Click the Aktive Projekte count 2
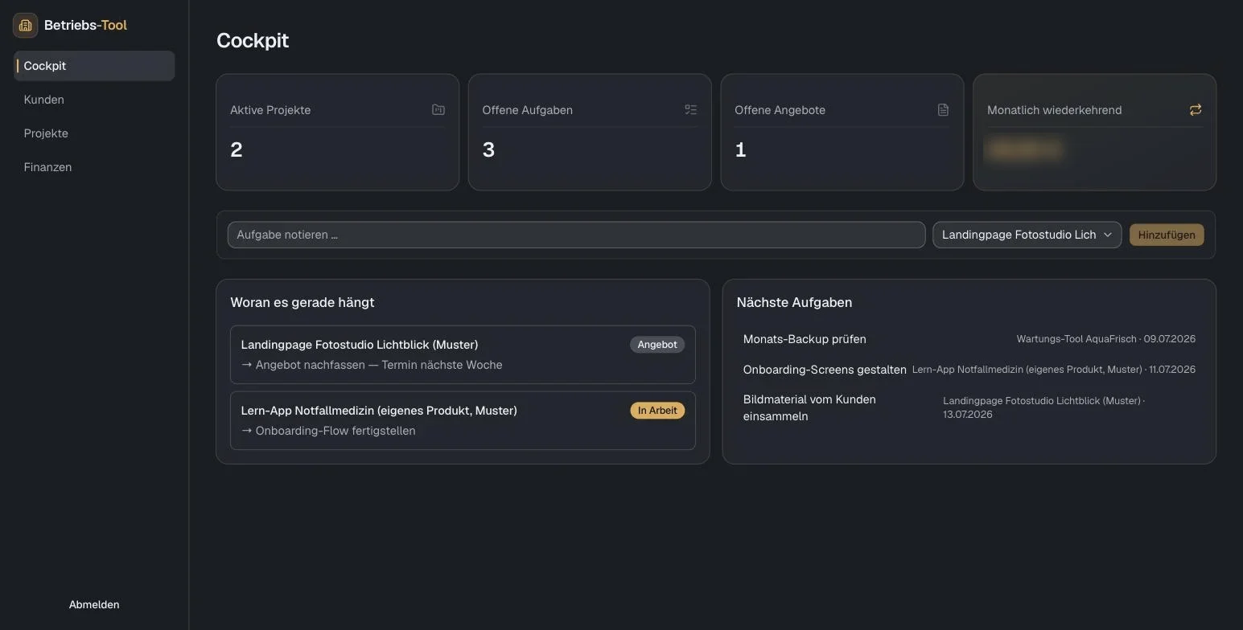Screen dimensions: 1243x630 [x=237, y=149]
